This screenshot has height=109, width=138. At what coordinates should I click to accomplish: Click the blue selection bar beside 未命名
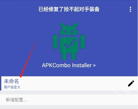pos(1,83)
